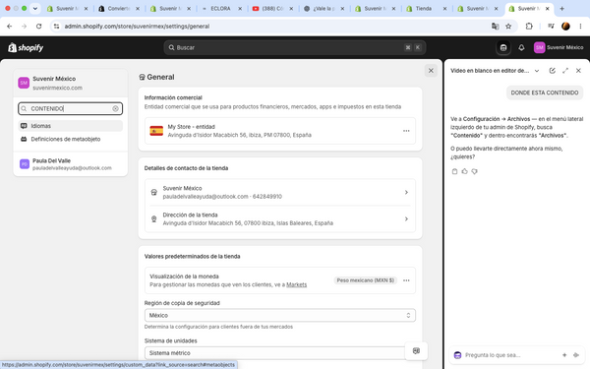
Task: Switch to the Convierte tab
Action: [119, 8]
